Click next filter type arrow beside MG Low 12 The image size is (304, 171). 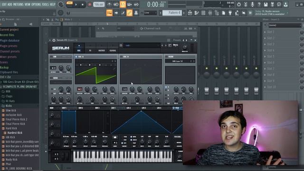click(193, 61)
